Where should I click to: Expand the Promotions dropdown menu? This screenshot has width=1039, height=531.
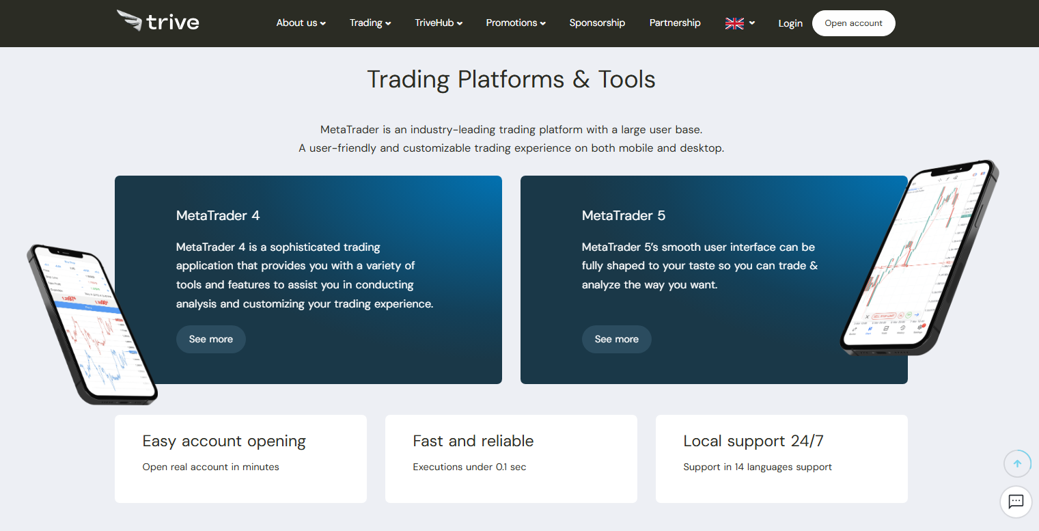(516, 23)
